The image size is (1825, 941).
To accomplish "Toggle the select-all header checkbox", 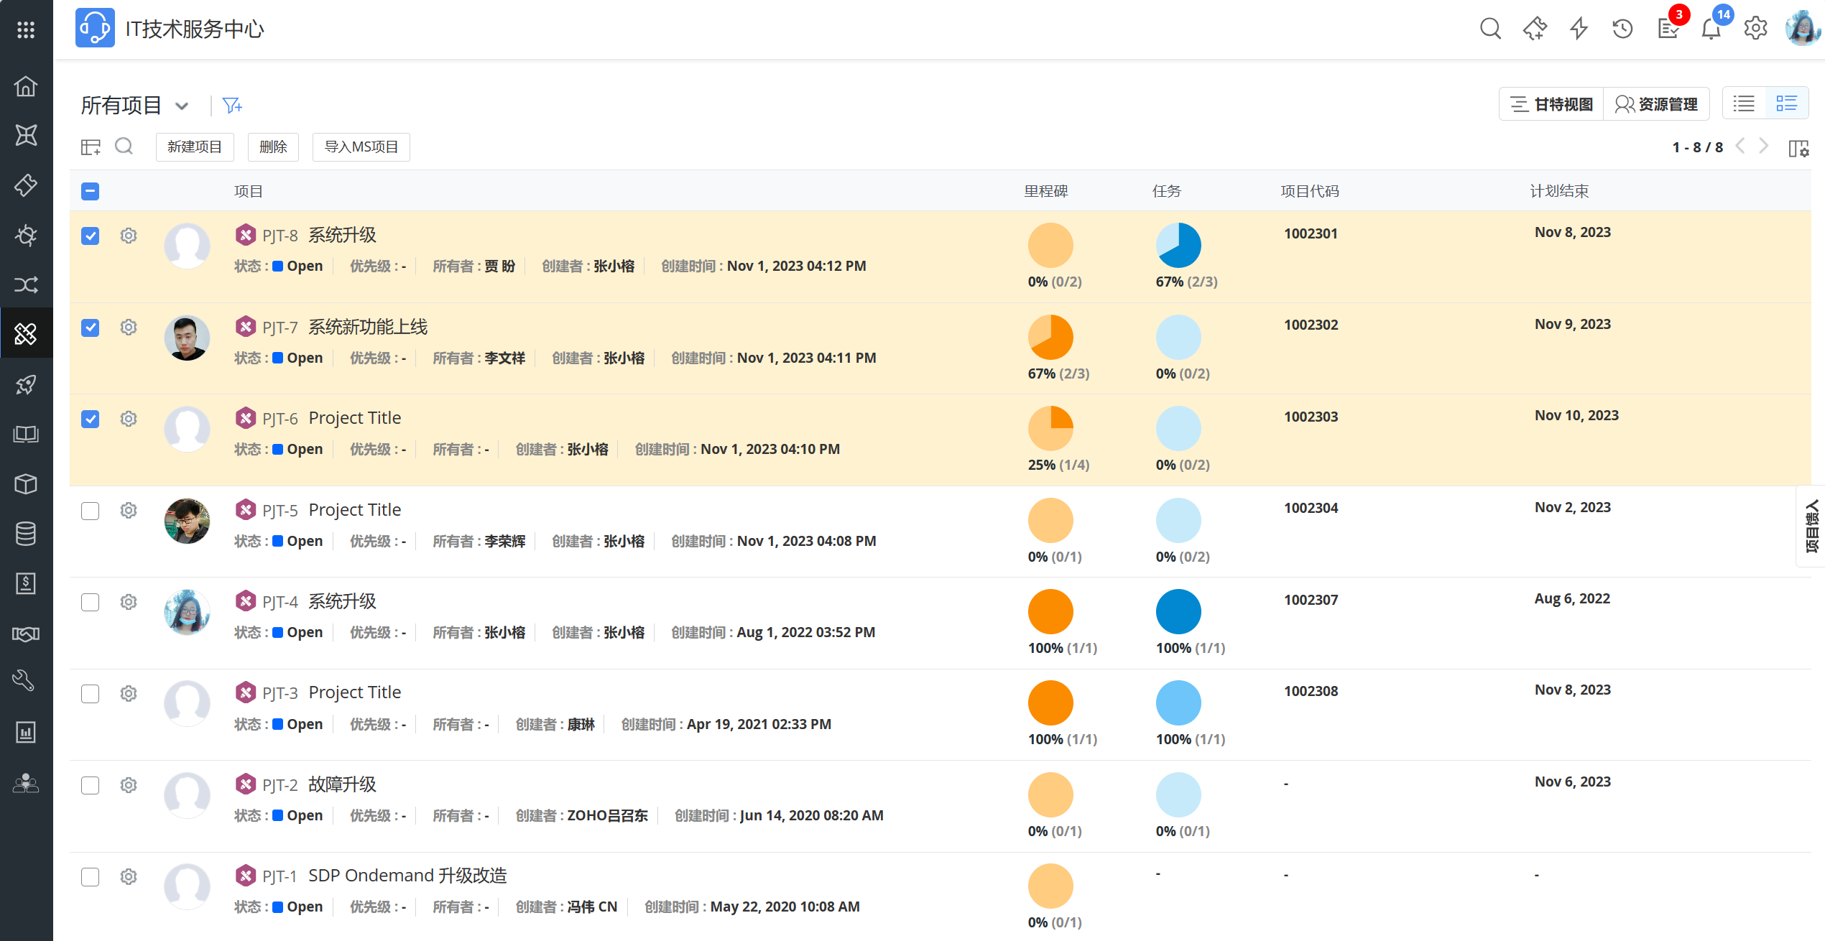I will click(91, 191).
